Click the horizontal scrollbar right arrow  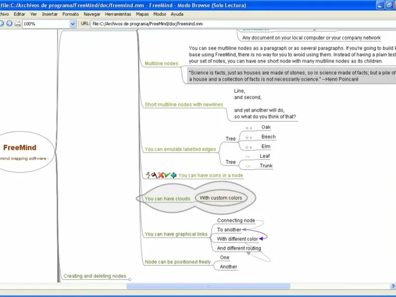(x=393, y=286)
